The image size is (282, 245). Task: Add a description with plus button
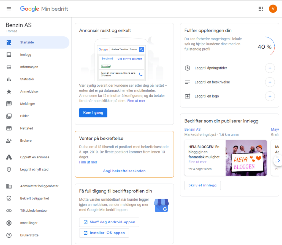tap(270, 82)
